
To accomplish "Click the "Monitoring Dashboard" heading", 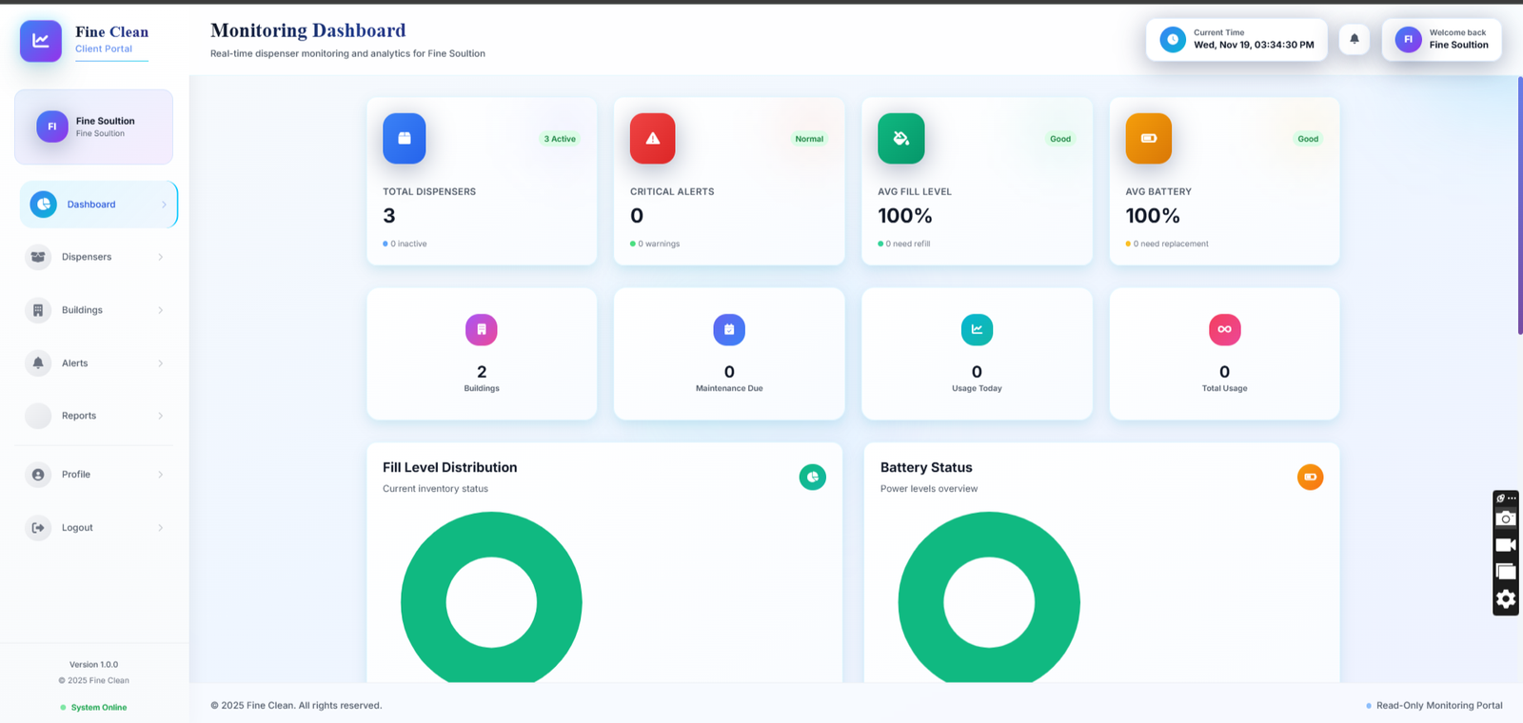I will tap(308, 30).
